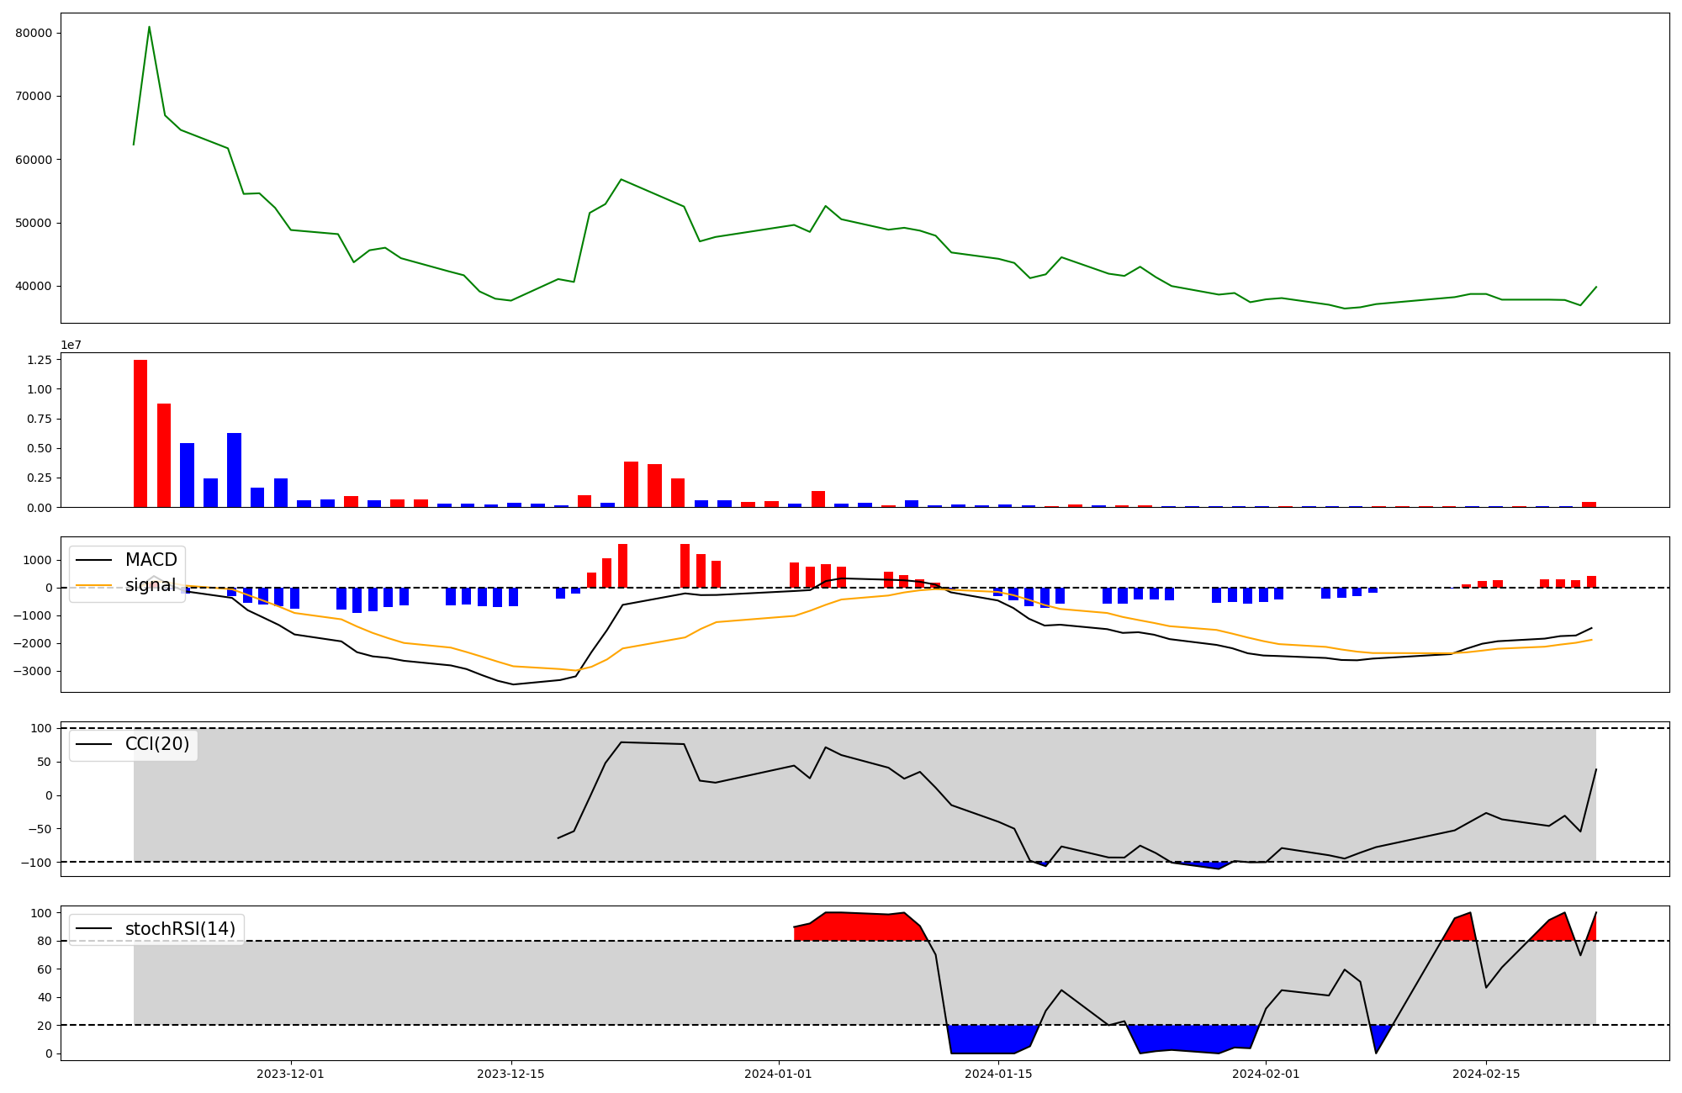The image size is (1682, 1093).
Task: Click the price peak near 80000
Action: point(149,28)
